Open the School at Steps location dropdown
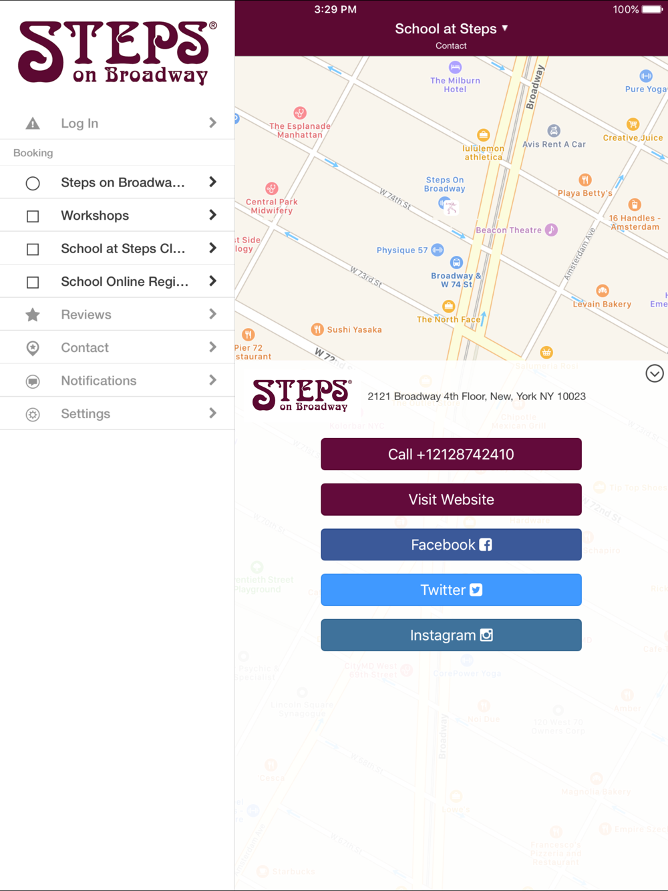Image resolution: width=668 pixels, height=891 pixels. click(x=451, y=29)
